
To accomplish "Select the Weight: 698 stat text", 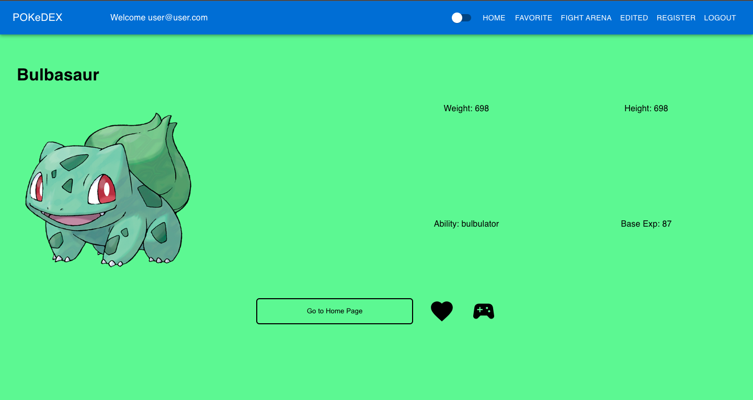I will (466, 108).
